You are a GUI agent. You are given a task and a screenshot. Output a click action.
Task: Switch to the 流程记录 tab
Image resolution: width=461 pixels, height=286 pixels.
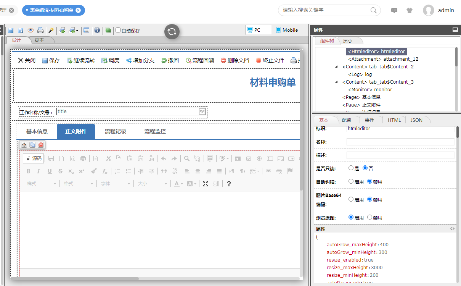(115, 131)
